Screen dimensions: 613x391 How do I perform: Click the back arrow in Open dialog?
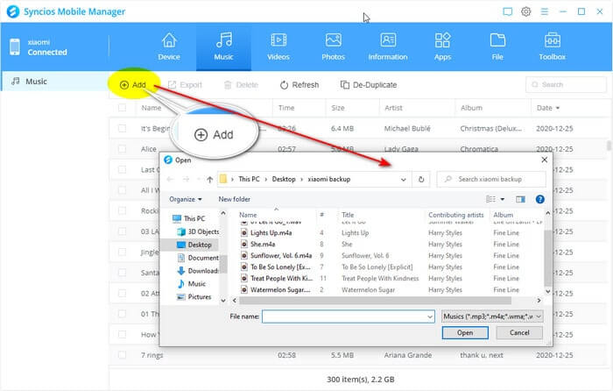pyautogui.click(x=170, y=179)
